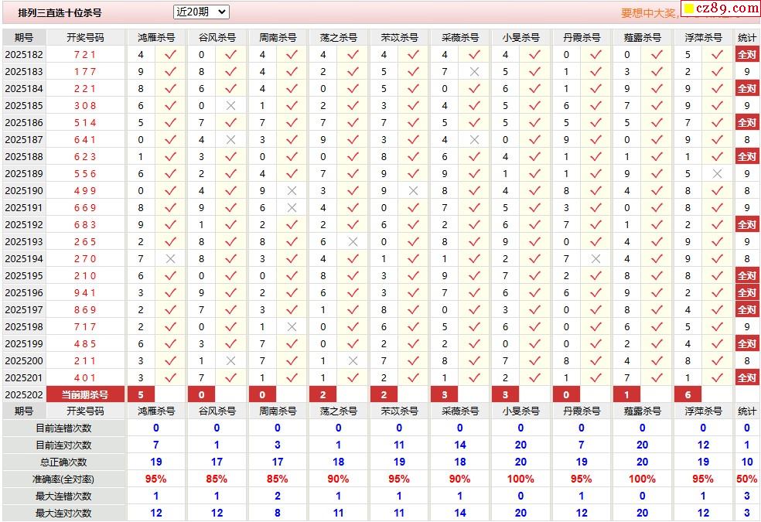Select winning number 5 5 6
The image size is (761, 522).
point(85,174)
